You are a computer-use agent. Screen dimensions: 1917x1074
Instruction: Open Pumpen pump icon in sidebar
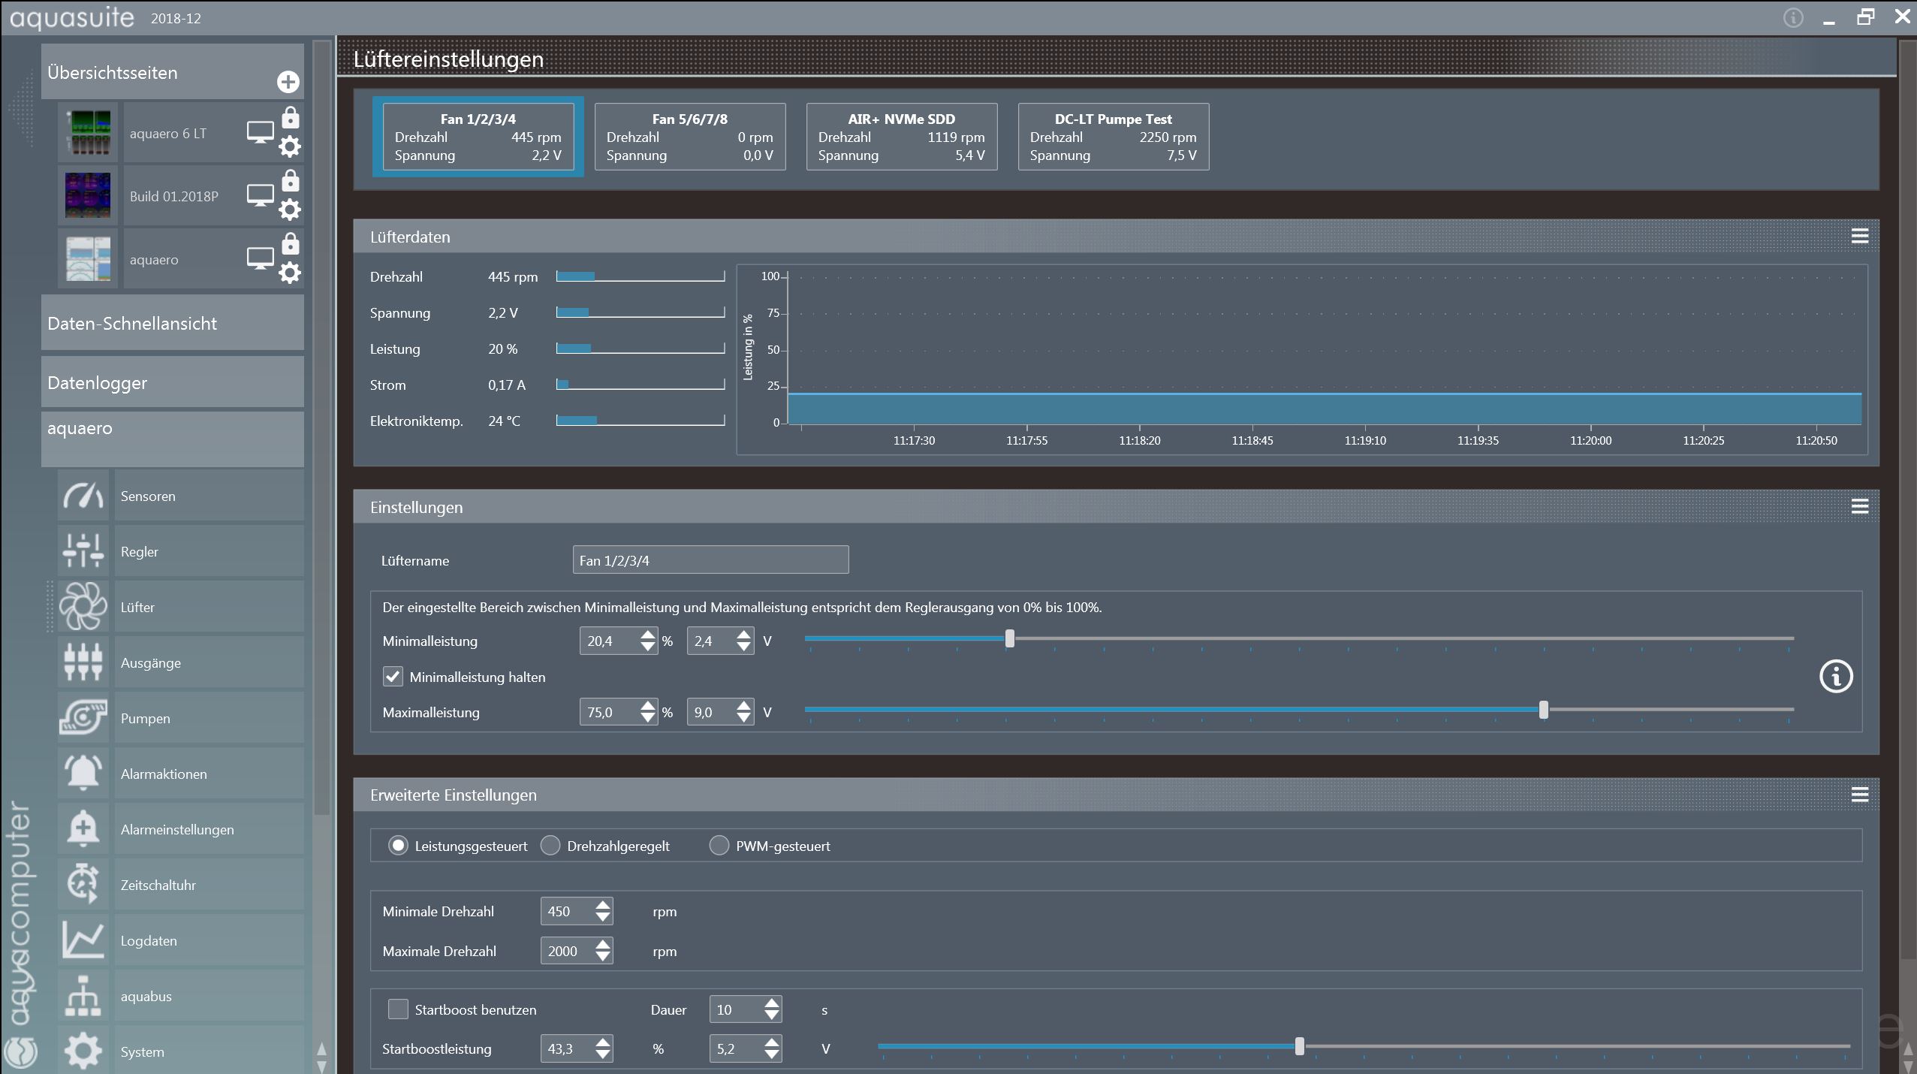coord(83,718)
